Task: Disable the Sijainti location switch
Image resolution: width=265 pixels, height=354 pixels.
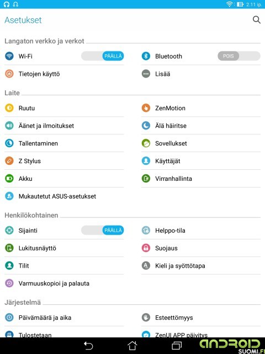Action: (103, 230)
